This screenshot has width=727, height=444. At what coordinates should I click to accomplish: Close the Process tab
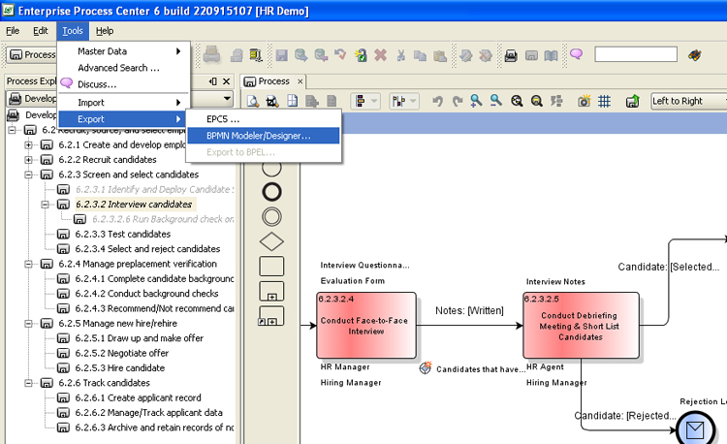click(300, 81)
